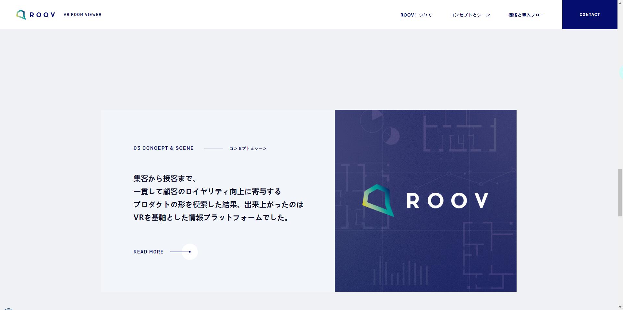Viewport: 623px width, 310px height.
Task: Select the 03 CONCEPT & SCENE heading
Action: pyautogui.click(x=164, y=148)
